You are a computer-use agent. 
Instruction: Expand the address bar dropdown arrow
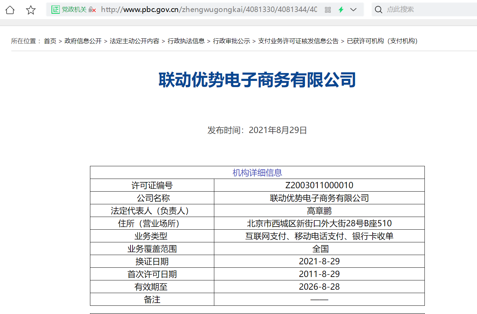click(353, 10)
